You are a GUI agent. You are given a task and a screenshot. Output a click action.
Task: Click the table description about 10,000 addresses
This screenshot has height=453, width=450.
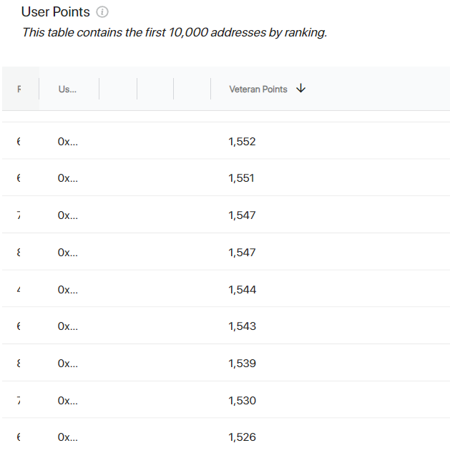[x=175, y=32]
